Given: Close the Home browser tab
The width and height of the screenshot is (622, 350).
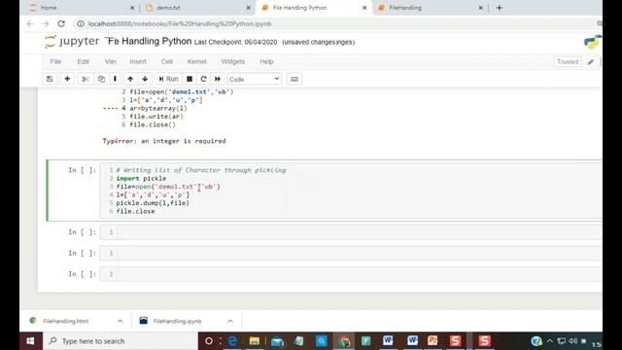Looking at the screenshot, I should click(x=132, y=8).
